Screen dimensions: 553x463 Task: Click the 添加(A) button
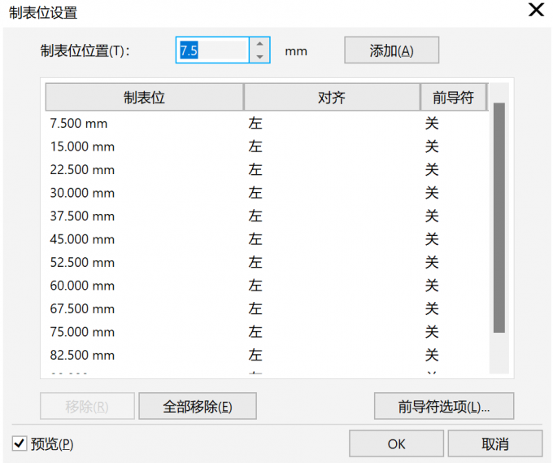point(391,50)
